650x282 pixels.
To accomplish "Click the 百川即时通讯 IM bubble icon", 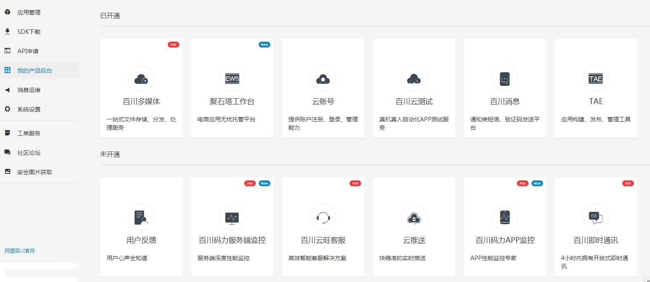I will click(x=596, y=217).
